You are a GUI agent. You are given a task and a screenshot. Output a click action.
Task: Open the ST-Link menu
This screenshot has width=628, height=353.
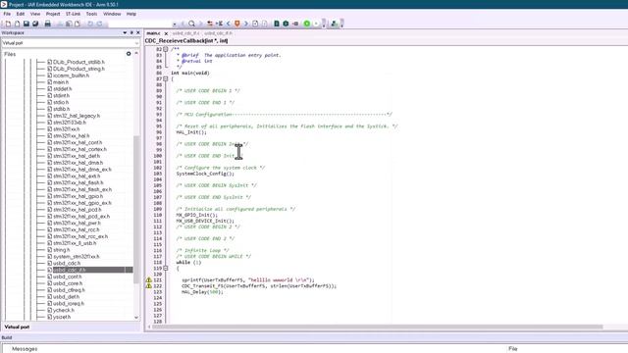[x=73, y=14]
